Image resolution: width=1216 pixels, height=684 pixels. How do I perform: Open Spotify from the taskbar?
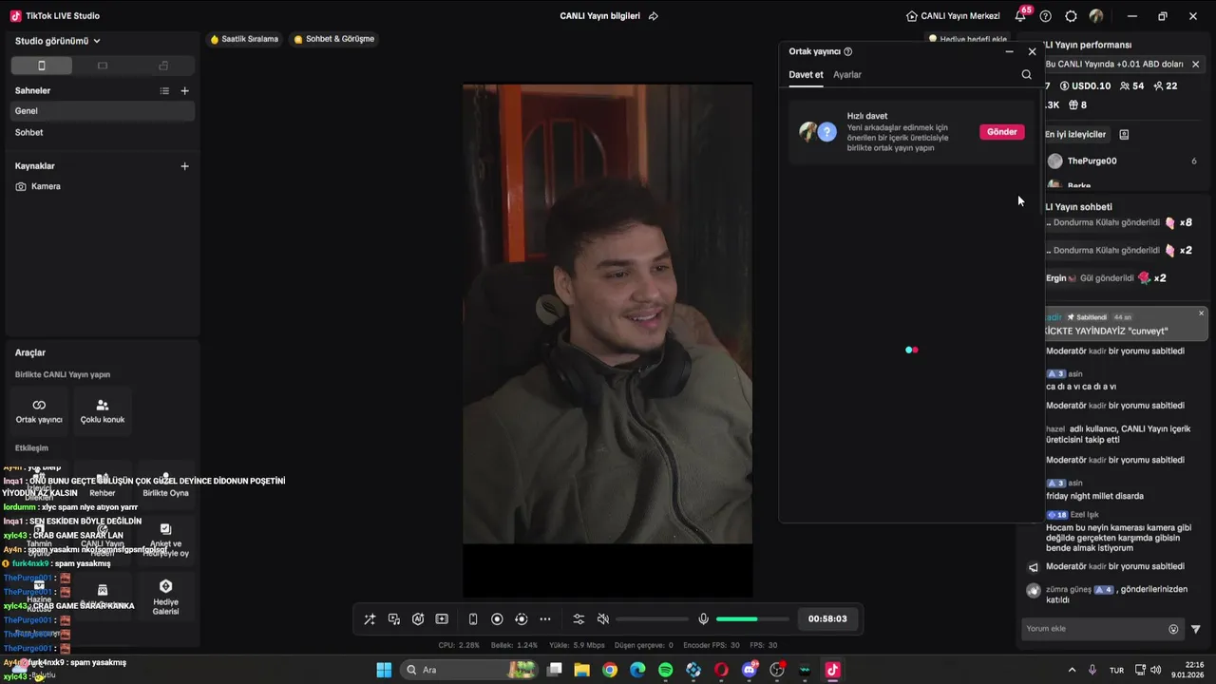click(x=665, y=670)
